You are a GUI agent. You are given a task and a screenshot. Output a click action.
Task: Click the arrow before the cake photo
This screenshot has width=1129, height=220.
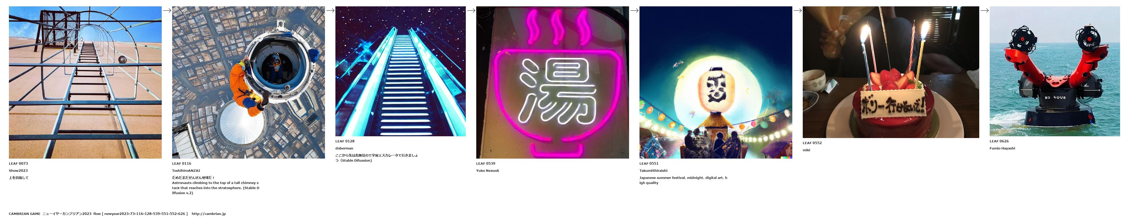click(798, 10)
